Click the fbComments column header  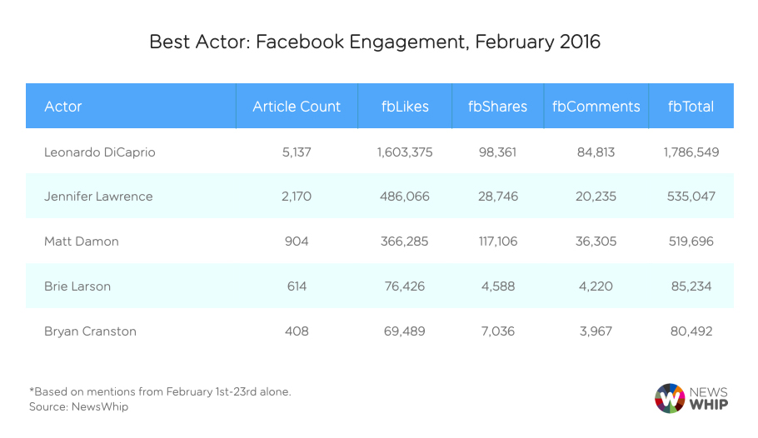pyautogui.click(x=596, y=107)
